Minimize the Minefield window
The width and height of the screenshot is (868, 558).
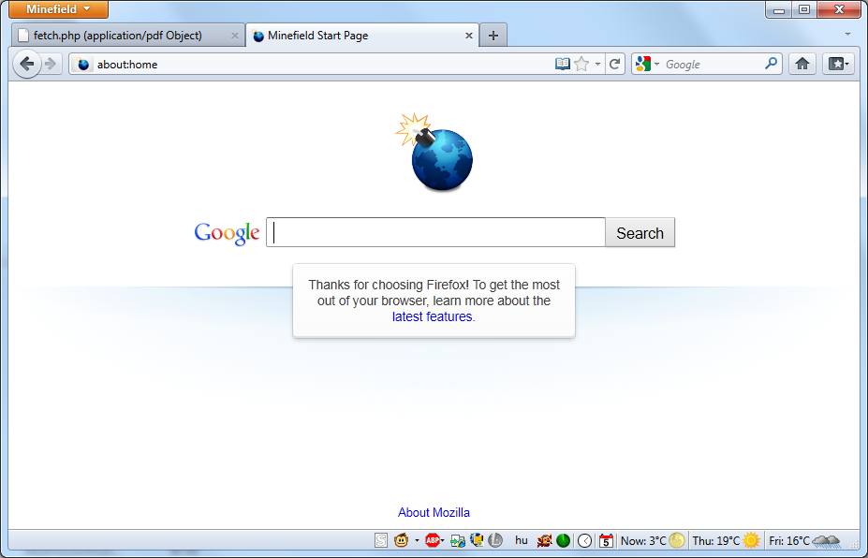coord(779,9)
